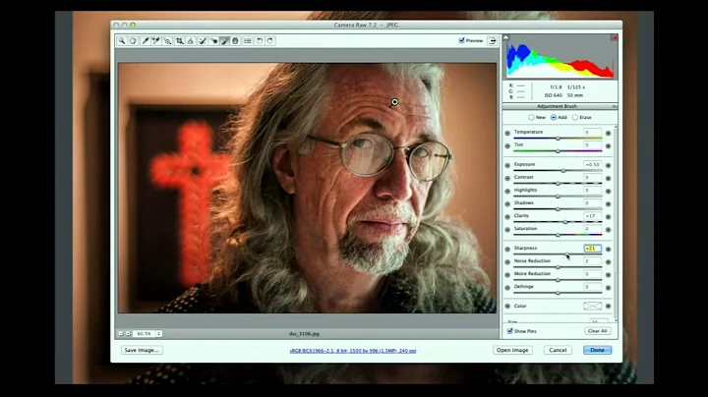
Task: Click the plus icon beside Defringe
Action: click(x=609, y=288)
